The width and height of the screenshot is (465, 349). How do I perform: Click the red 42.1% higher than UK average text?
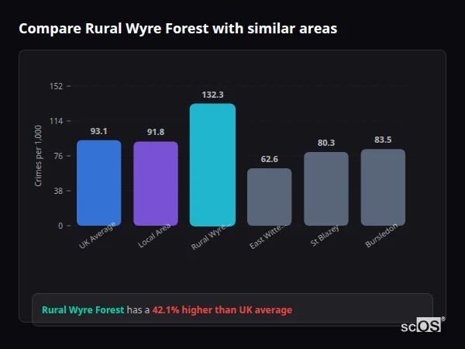tap(222, 309)
